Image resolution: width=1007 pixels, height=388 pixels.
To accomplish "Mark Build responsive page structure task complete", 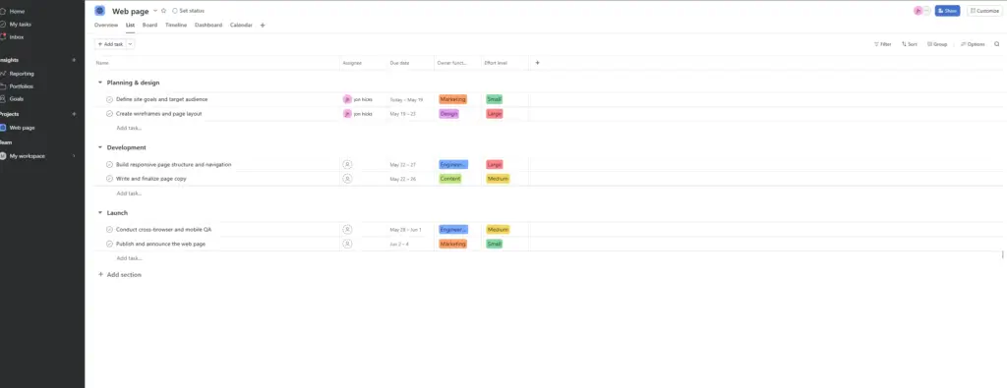I will [x=109, y=164].
